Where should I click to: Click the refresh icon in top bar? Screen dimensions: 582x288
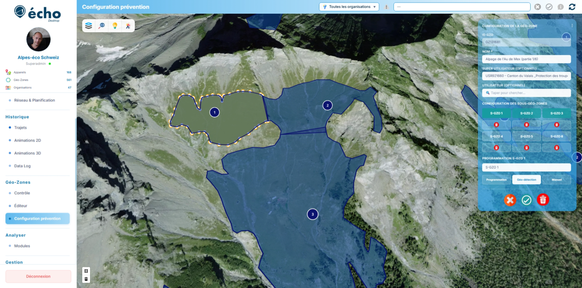(572, 7)
